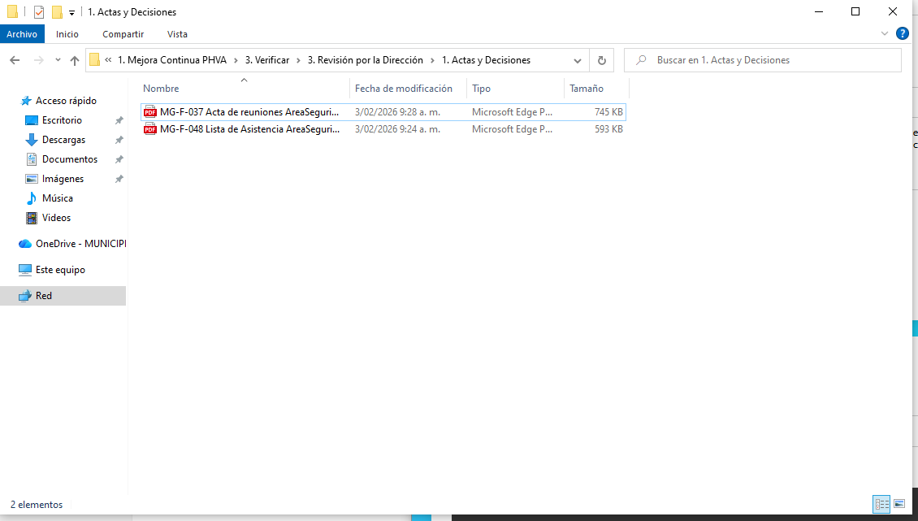Open Este equipo in navigation pane
918x521 pixels.
(x=60, y=270)
